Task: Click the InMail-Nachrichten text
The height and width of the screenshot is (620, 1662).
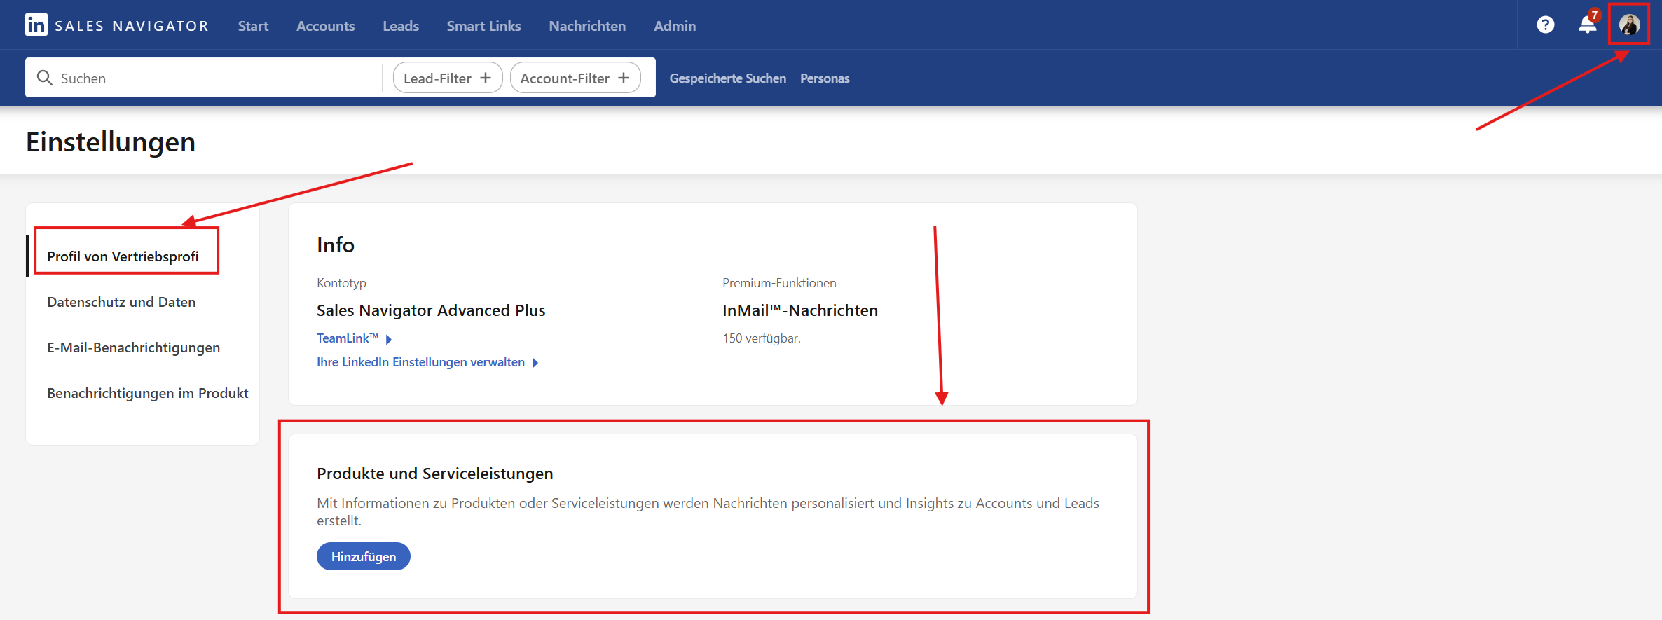Action: click(x=800, y=310)
